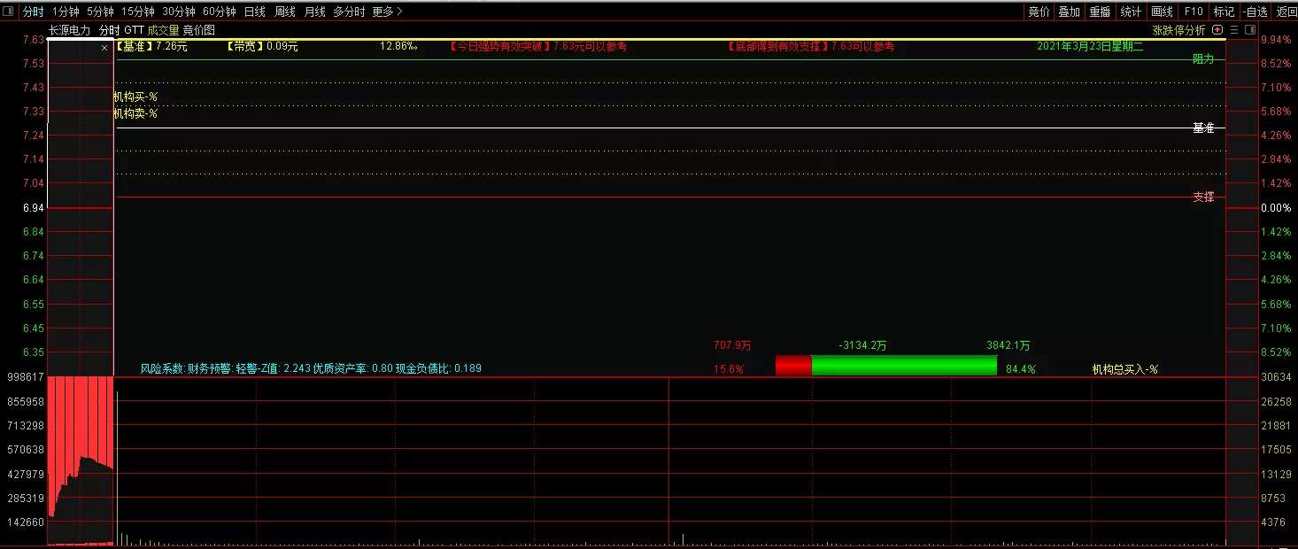Expand 更多 chart periods menu
Image resolution: width=1298 pixels, height=549 pixels.
tap(387, 12)
